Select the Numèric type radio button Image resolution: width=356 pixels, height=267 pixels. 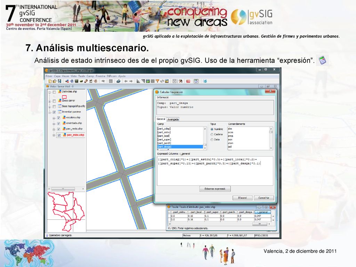pos(212,129)
